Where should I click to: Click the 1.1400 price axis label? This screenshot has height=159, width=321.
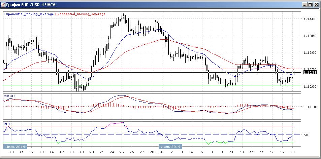pos(309,19)
